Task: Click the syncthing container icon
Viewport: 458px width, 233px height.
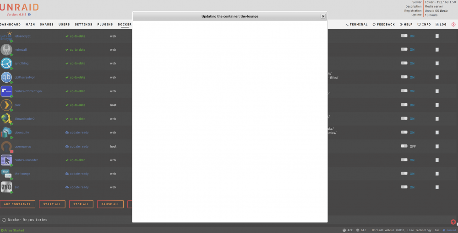Action: [x=6, y=63]
